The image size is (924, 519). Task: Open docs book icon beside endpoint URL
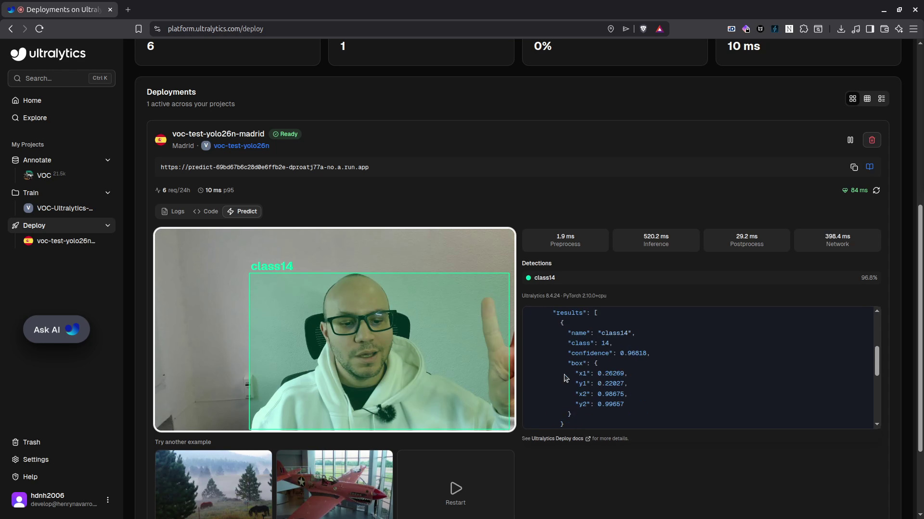(x=870, y=167)
